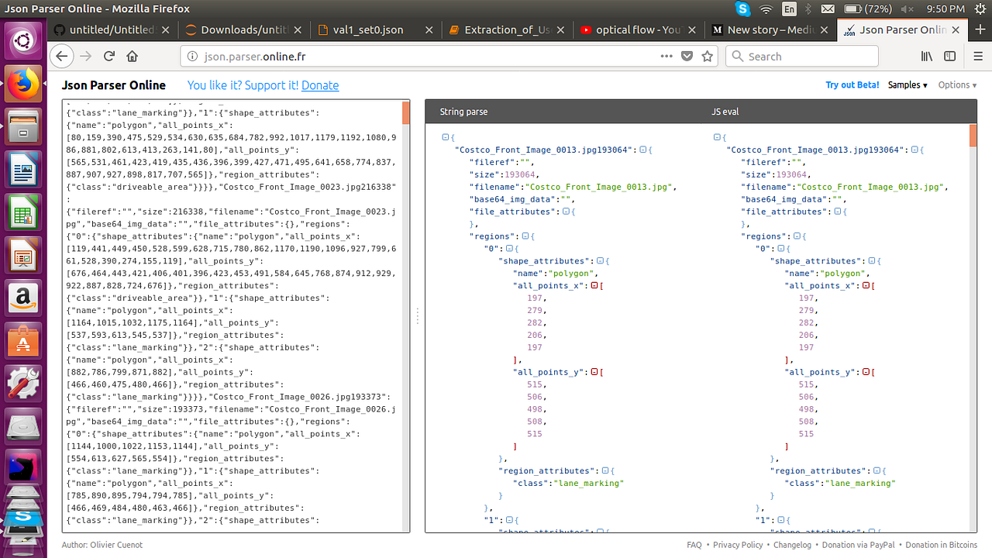
Task: Open the Firefox hamburger menu
Action: click(978, 56)
